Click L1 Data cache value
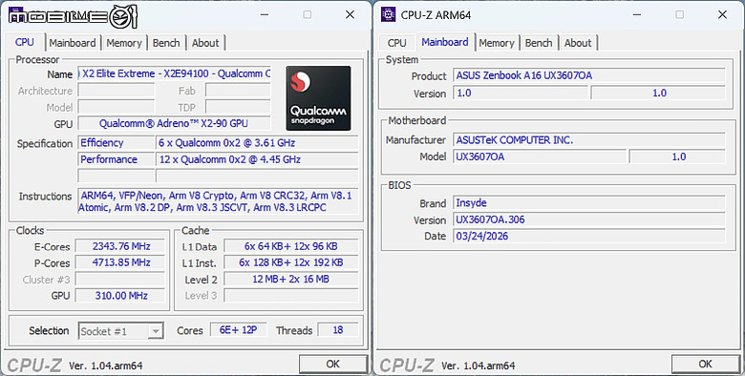 coord(290,246)
